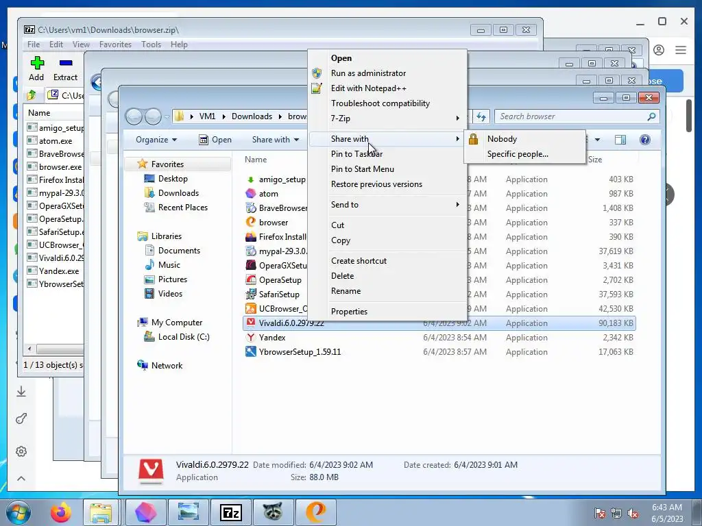The image size is (702, 526).
Task: Select SafariSetup.e in the 7-Zip list
Action: 56,232
